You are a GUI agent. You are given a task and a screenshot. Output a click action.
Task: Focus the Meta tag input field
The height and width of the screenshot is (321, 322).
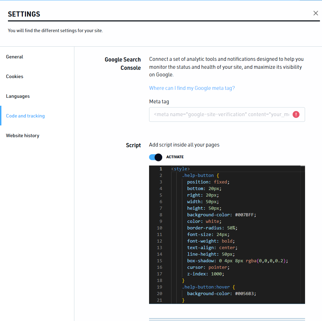(227, 114)
